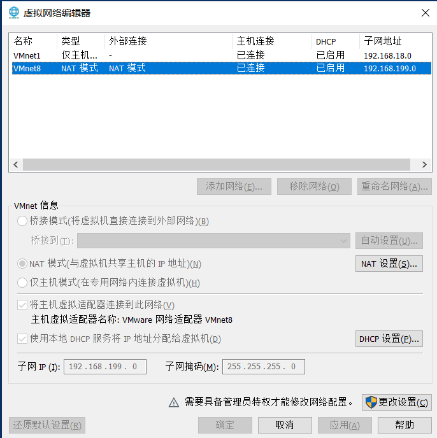Image resolution: width=437 pixels, height=438 pixels.
Task: Click the 确定 button
Action: click(225, 425)
